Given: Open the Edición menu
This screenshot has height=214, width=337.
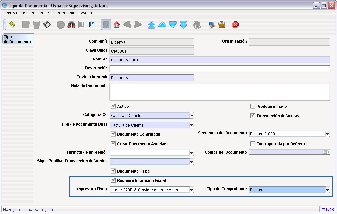Looking at the screenshot, I should coord(27,13).
